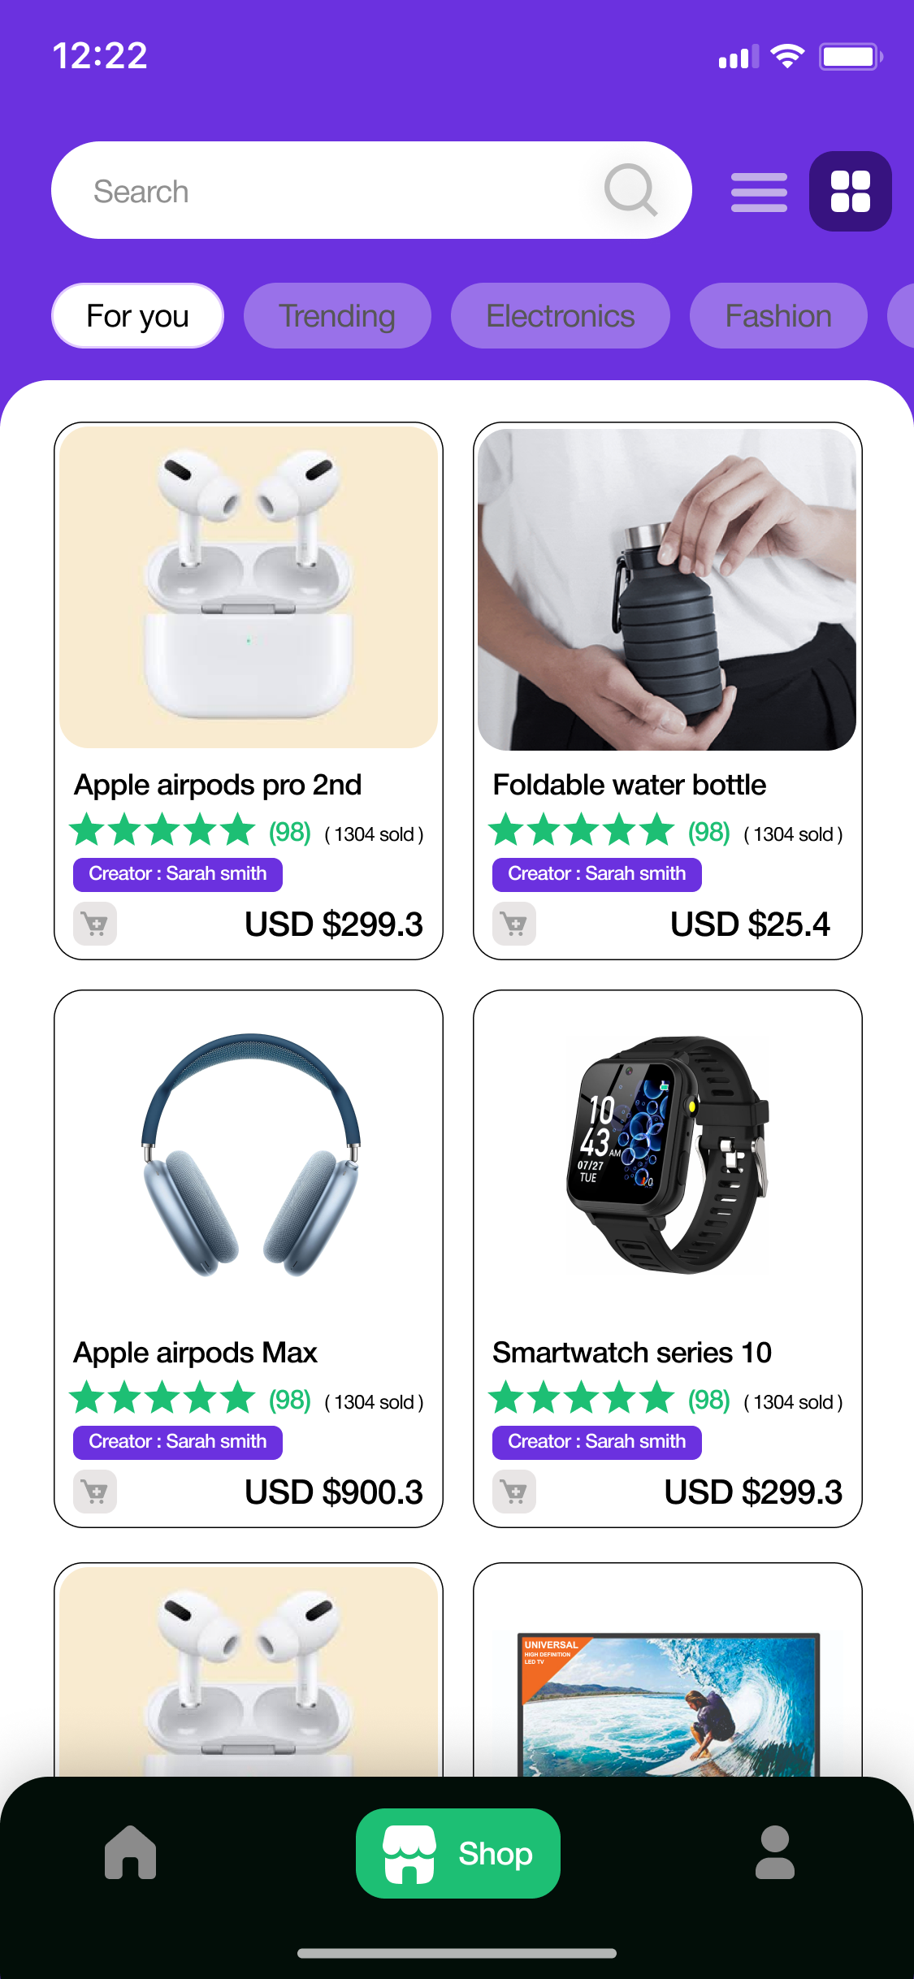This screenshot has width=914, height=1979.
Task: Add Smartwatch series 10 to cart
Action: (514, 1492)
